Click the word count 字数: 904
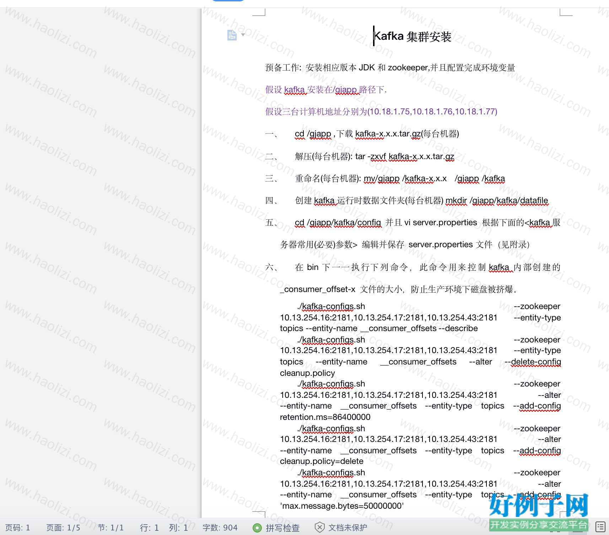This screenshot has height=535, width=609. tap(220, 528)
